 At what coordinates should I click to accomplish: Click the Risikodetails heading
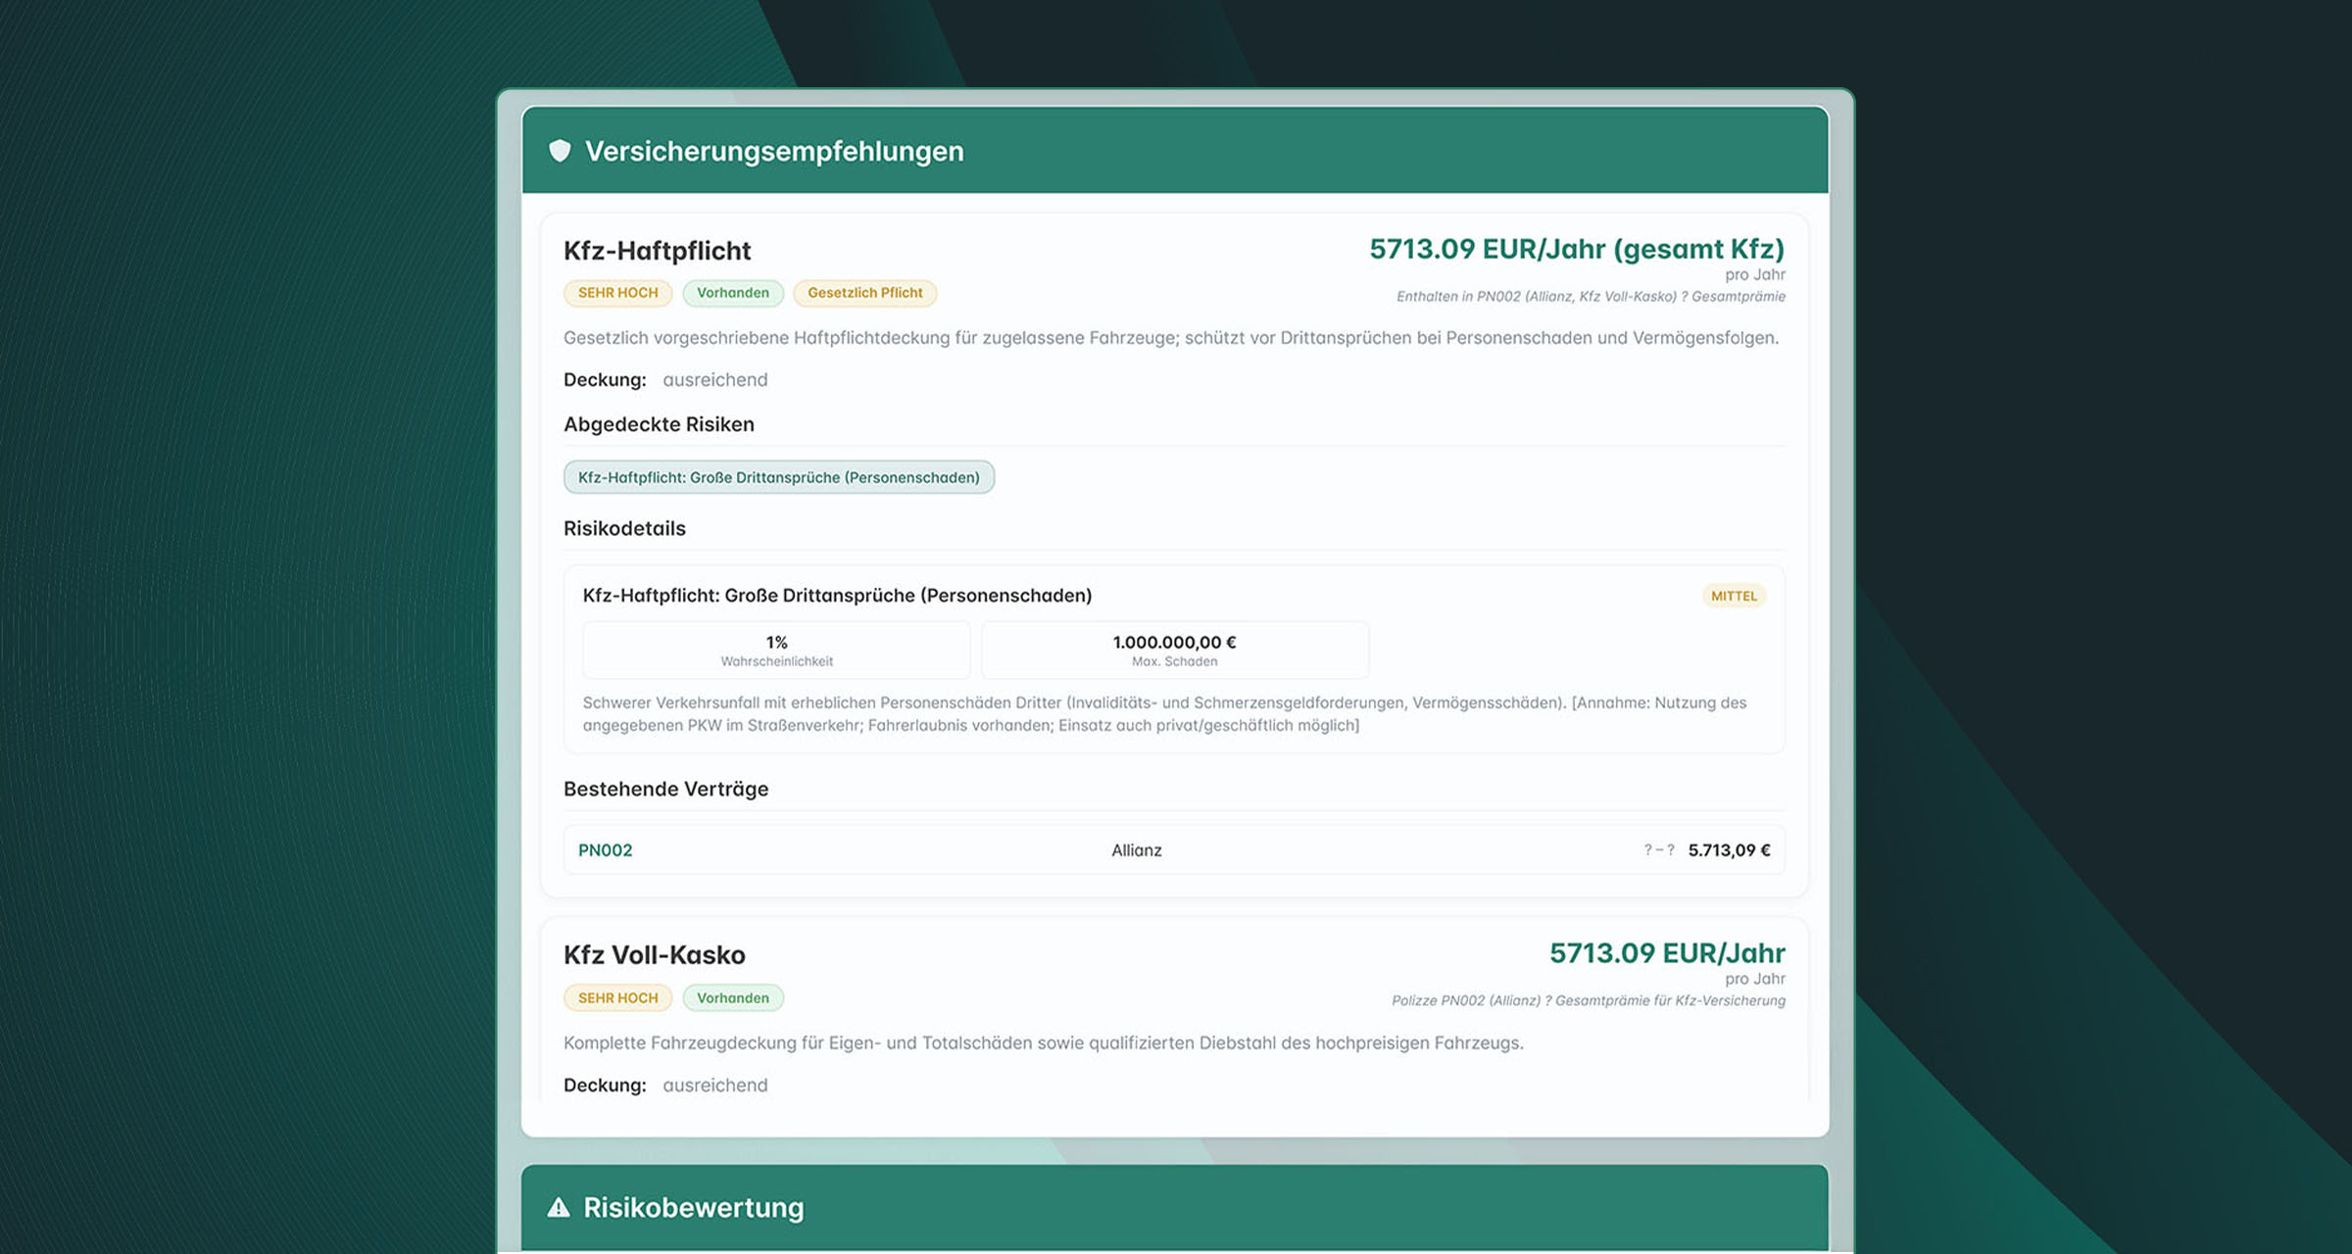624,528
